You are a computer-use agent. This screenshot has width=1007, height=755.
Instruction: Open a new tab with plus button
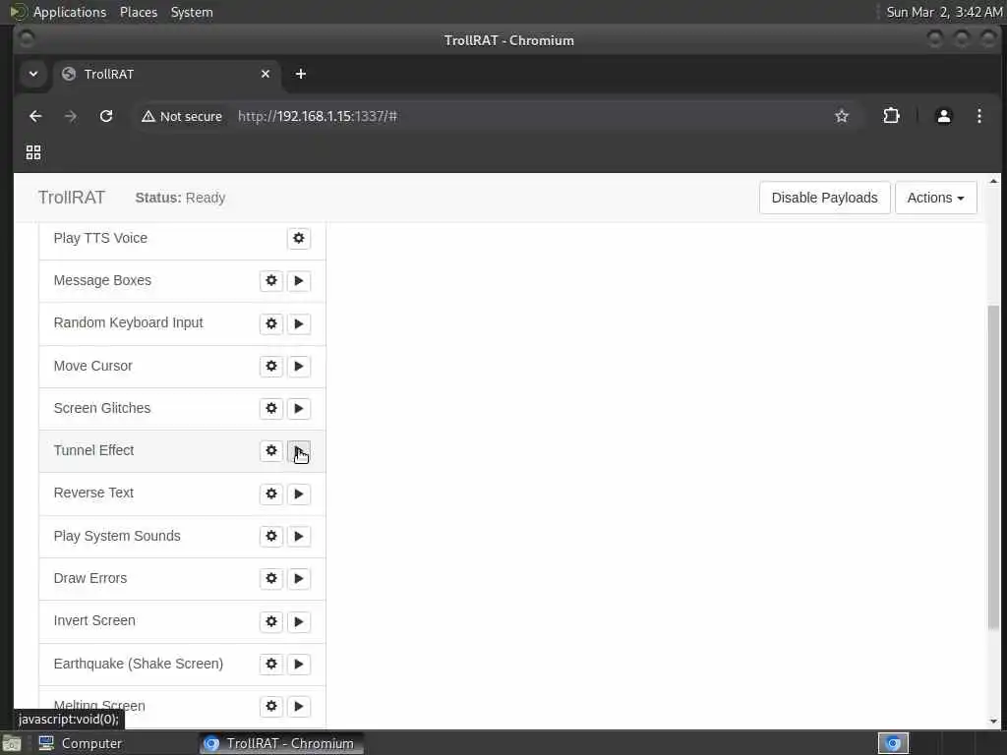click(x=301, y=74)
